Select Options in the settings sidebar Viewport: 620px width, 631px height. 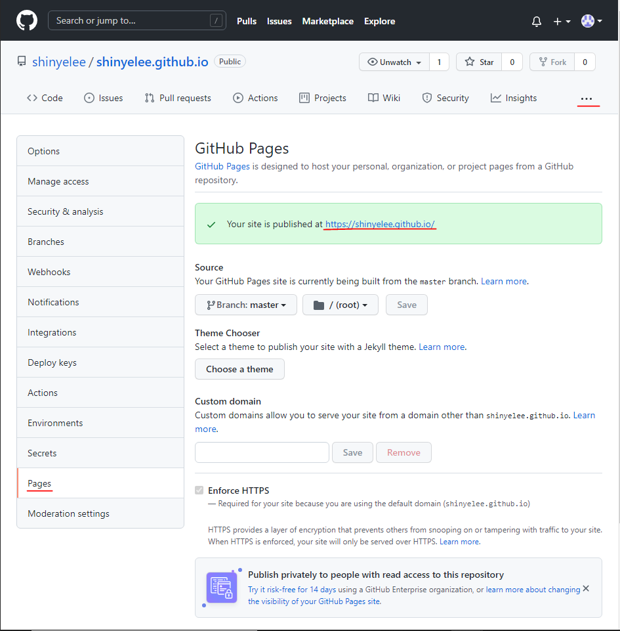tap(100, 151)
